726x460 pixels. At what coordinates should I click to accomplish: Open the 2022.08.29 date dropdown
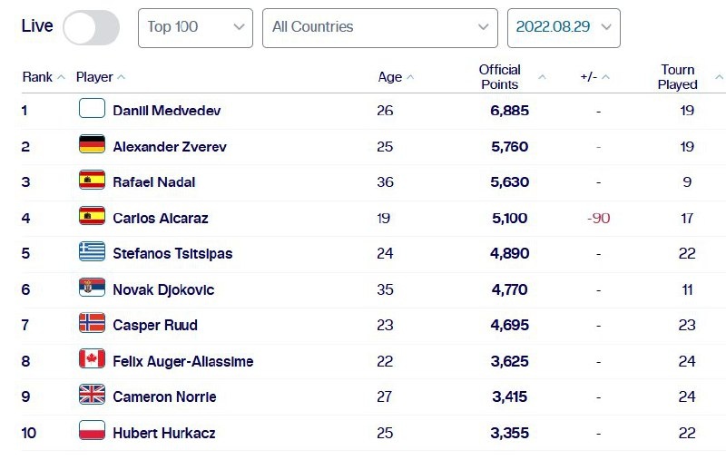pos(564,27)
